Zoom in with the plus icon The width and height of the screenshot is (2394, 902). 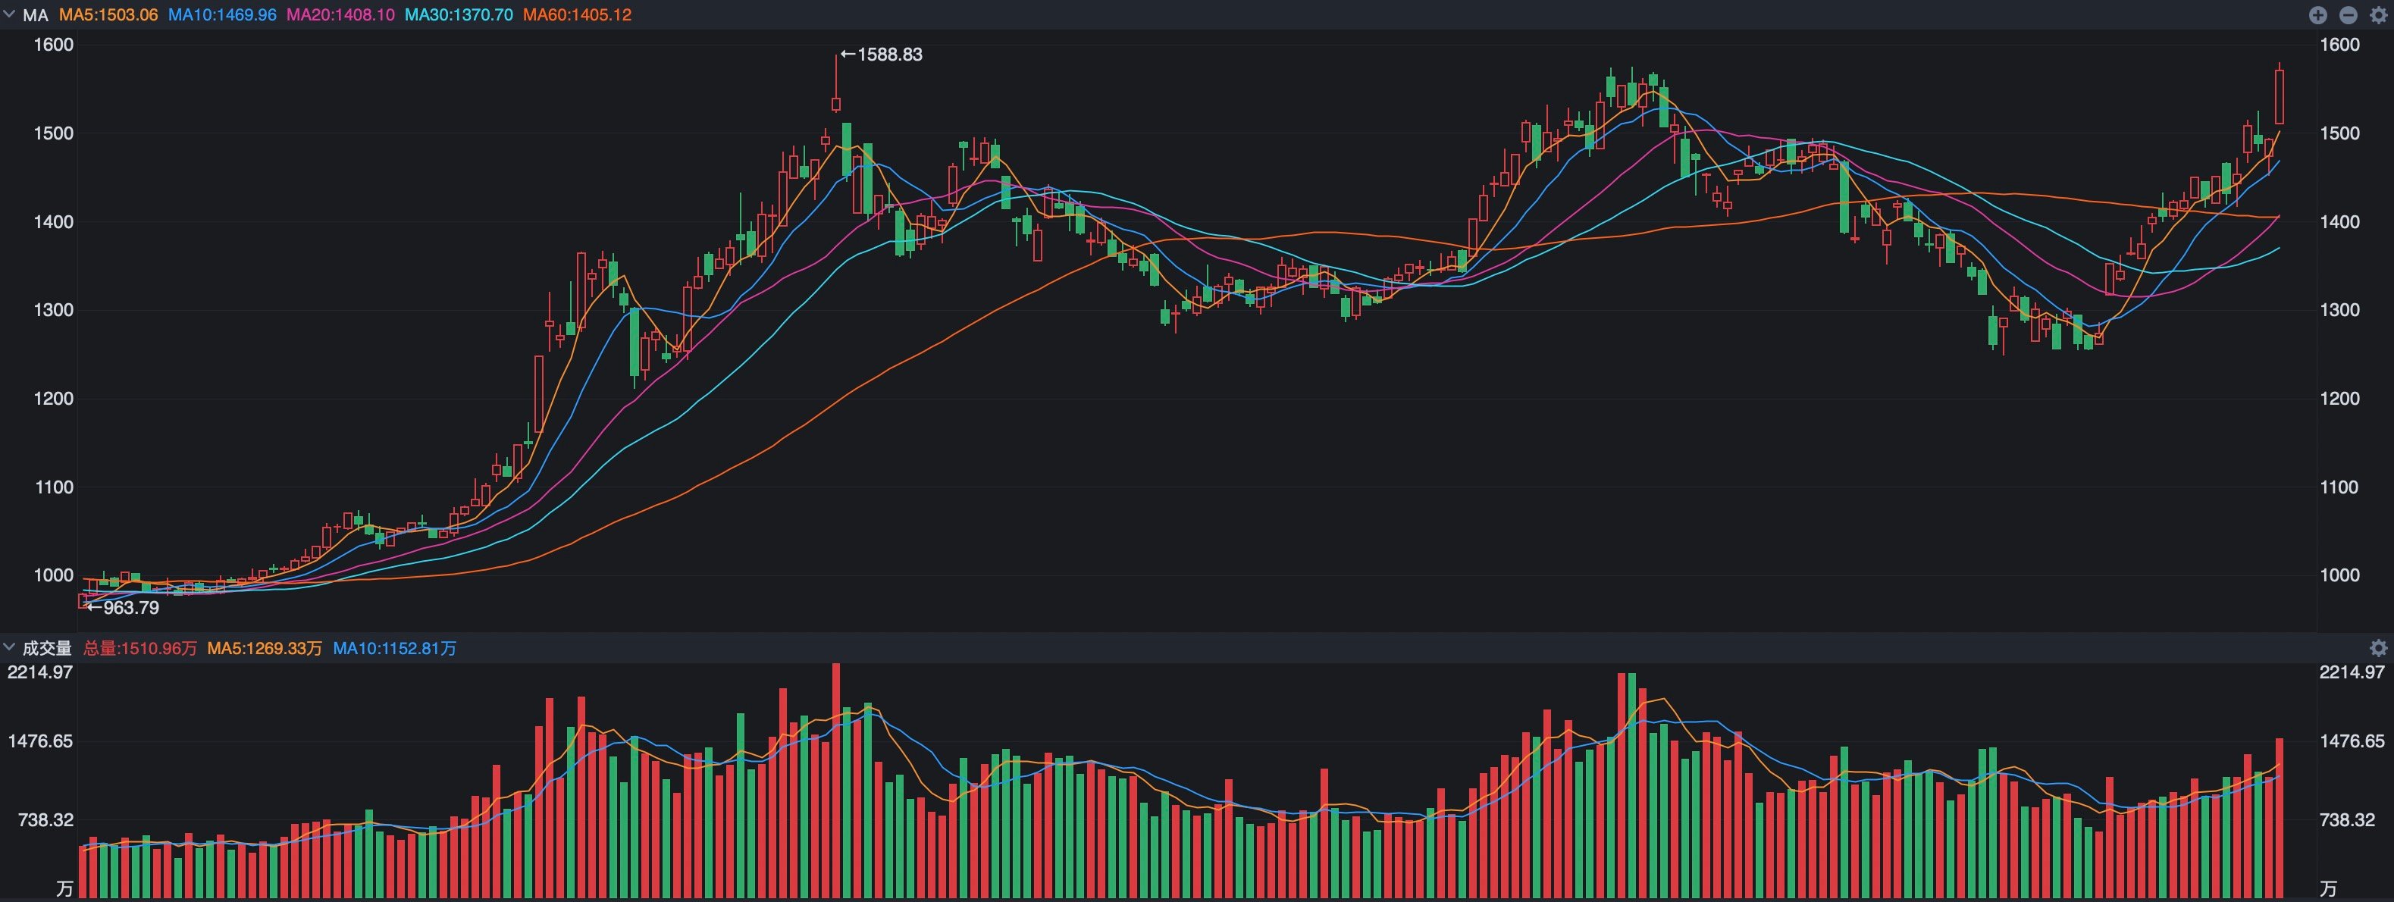2317,15
